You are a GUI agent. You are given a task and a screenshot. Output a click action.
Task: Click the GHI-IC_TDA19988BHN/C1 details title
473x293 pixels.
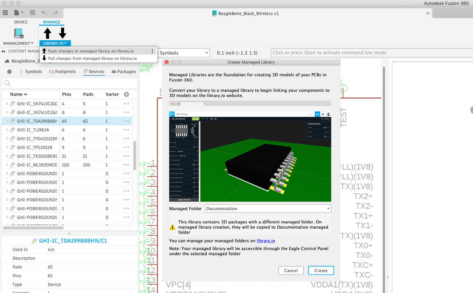pos(73,241)
